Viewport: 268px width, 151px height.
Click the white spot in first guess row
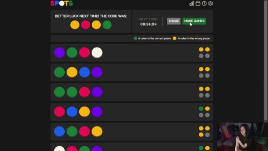(x=97, y=53)
